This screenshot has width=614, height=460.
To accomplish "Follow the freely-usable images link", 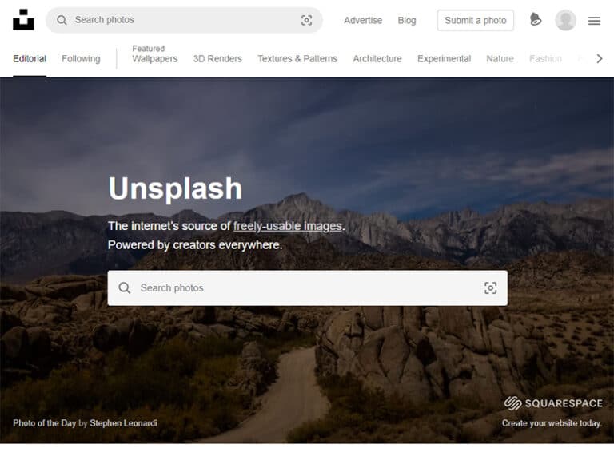I will [x=288, y=226].
